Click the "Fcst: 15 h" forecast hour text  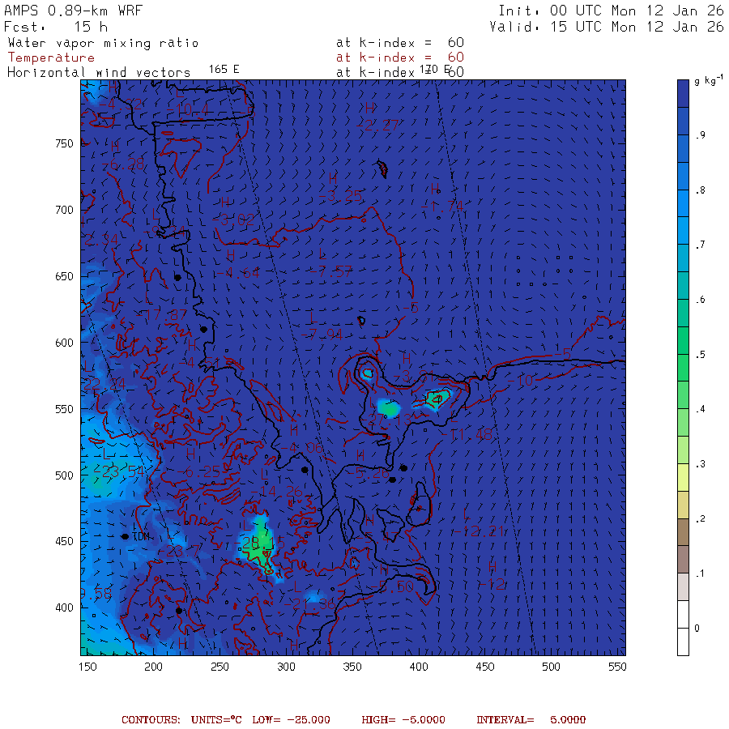[56, 27]
